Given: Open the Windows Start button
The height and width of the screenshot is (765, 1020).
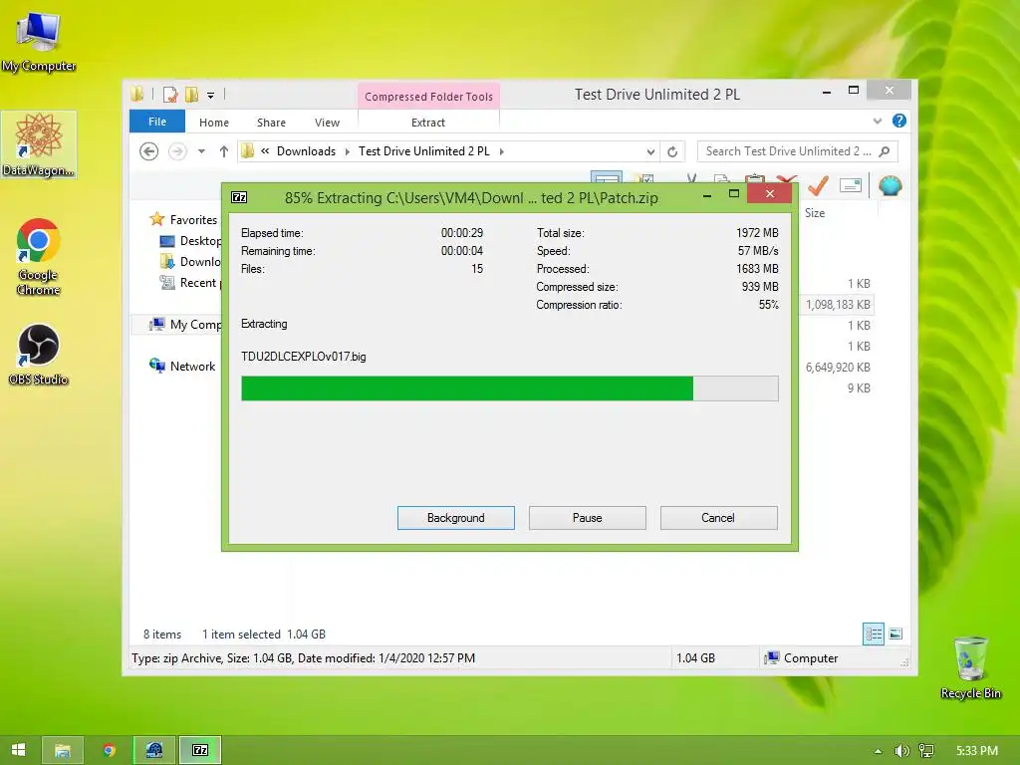Looking at the screenshot, I should click(18, 750).
